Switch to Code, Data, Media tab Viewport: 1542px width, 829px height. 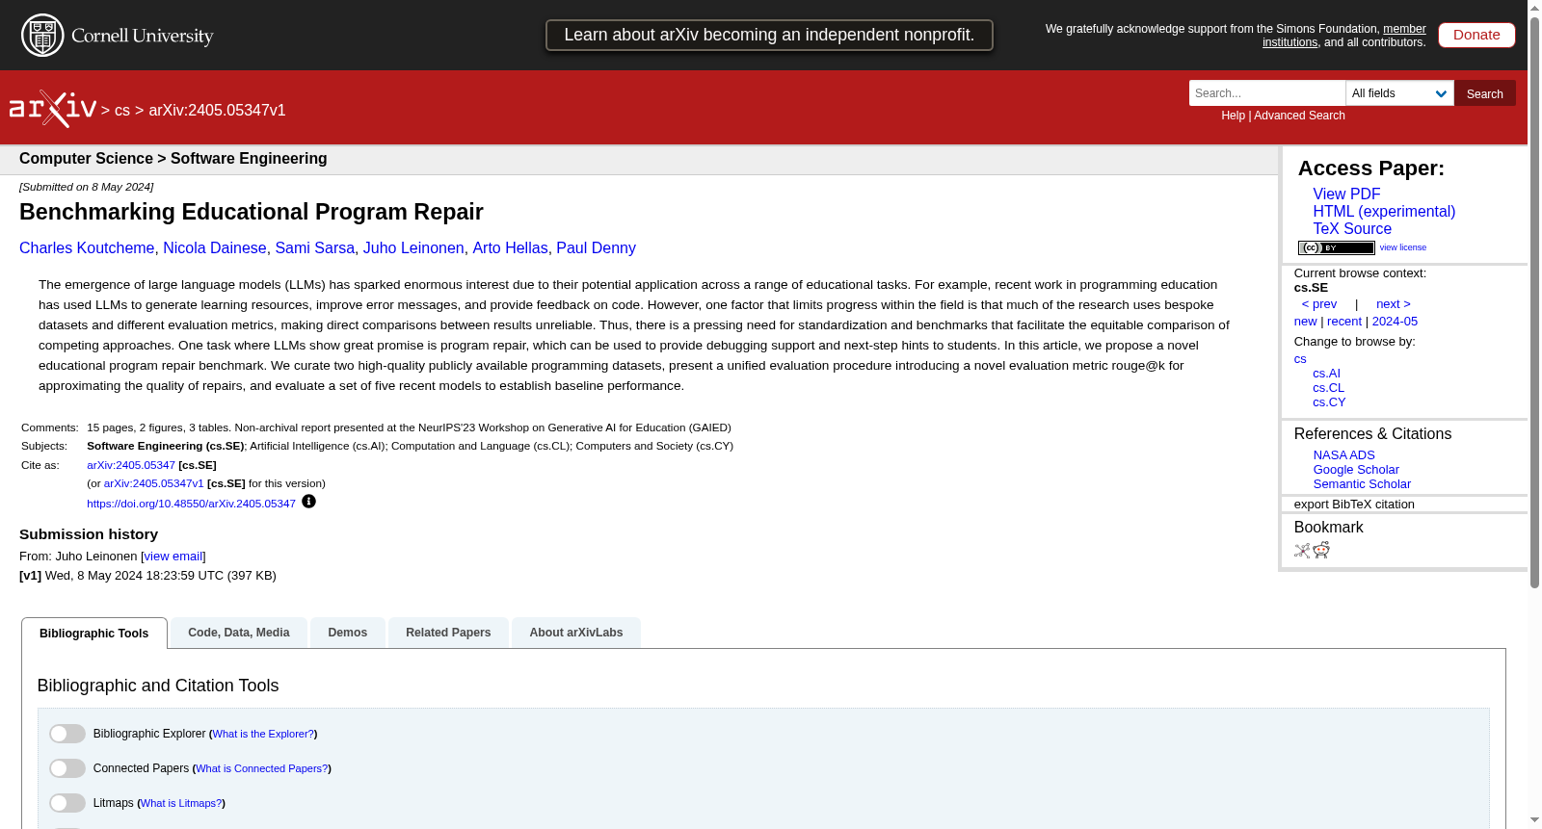coord(239,633)
